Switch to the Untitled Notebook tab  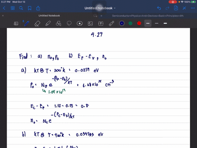pyautogui.click(x=49, y=16)
